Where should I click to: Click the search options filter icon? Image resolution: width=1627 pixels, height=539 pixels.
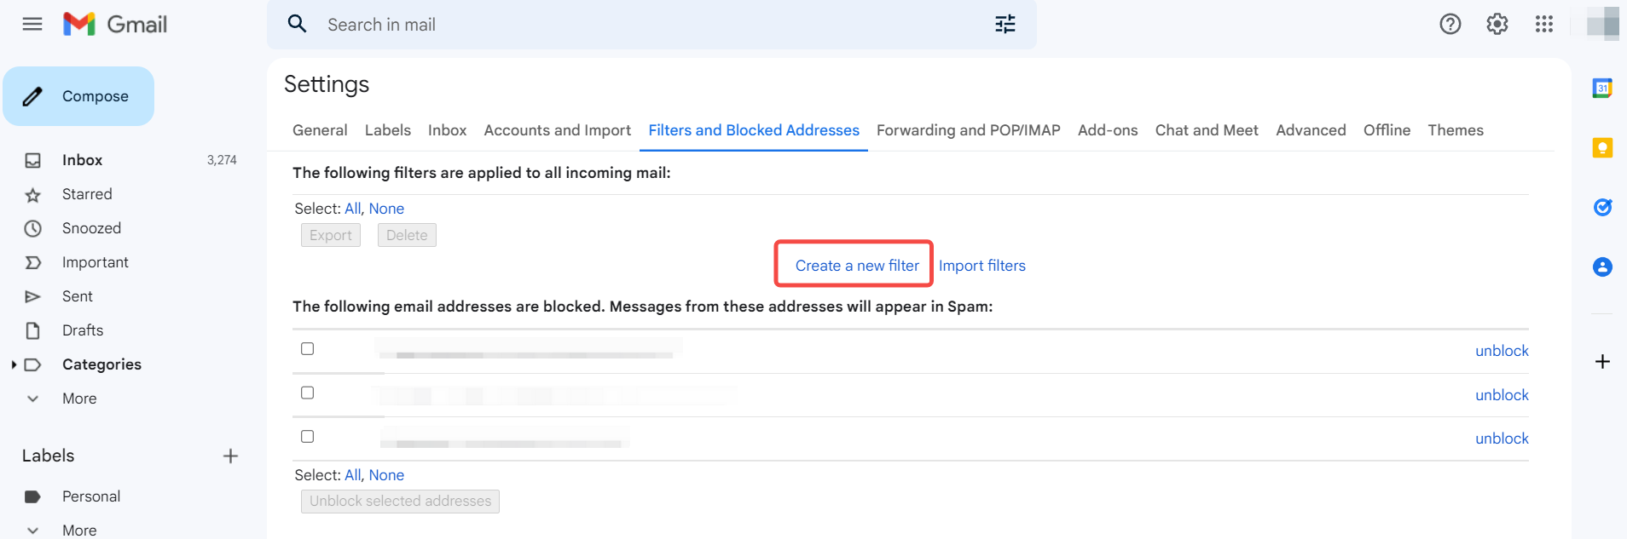(1005, 25)
